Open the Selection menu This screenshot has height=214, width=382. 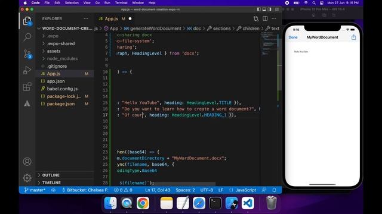point(72,2)
